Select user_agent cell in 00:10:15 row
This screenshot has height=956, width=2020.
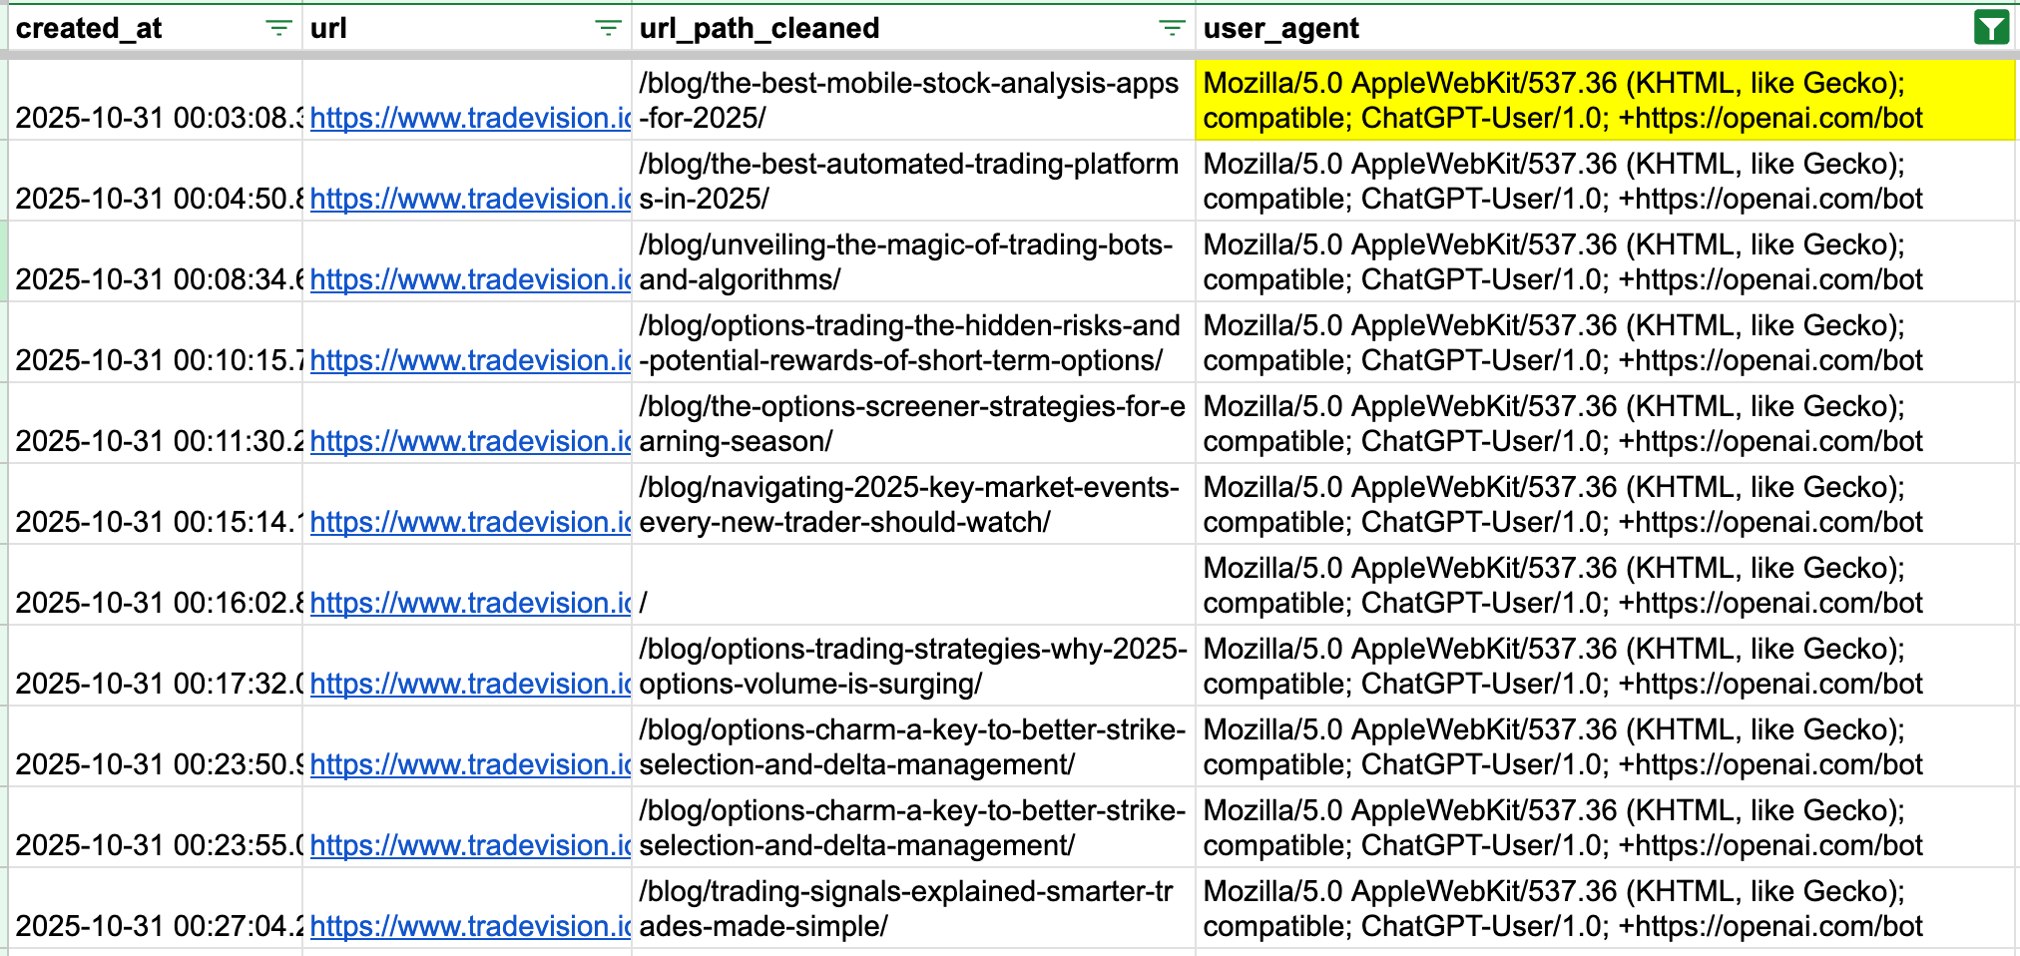click(x=1605, y=342)
